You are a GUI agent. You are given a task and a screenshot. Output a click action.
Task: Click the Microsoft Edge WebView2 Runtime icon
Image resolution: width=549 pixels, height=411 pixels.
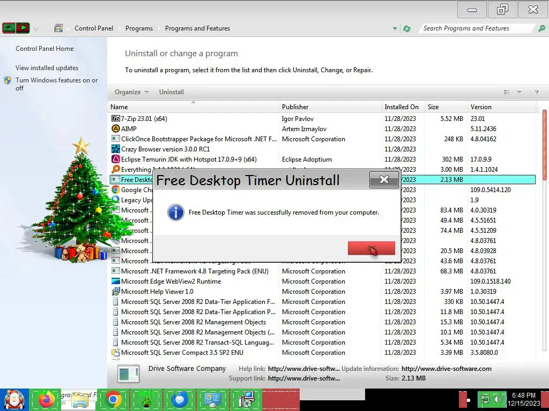(x=116, y=281)
